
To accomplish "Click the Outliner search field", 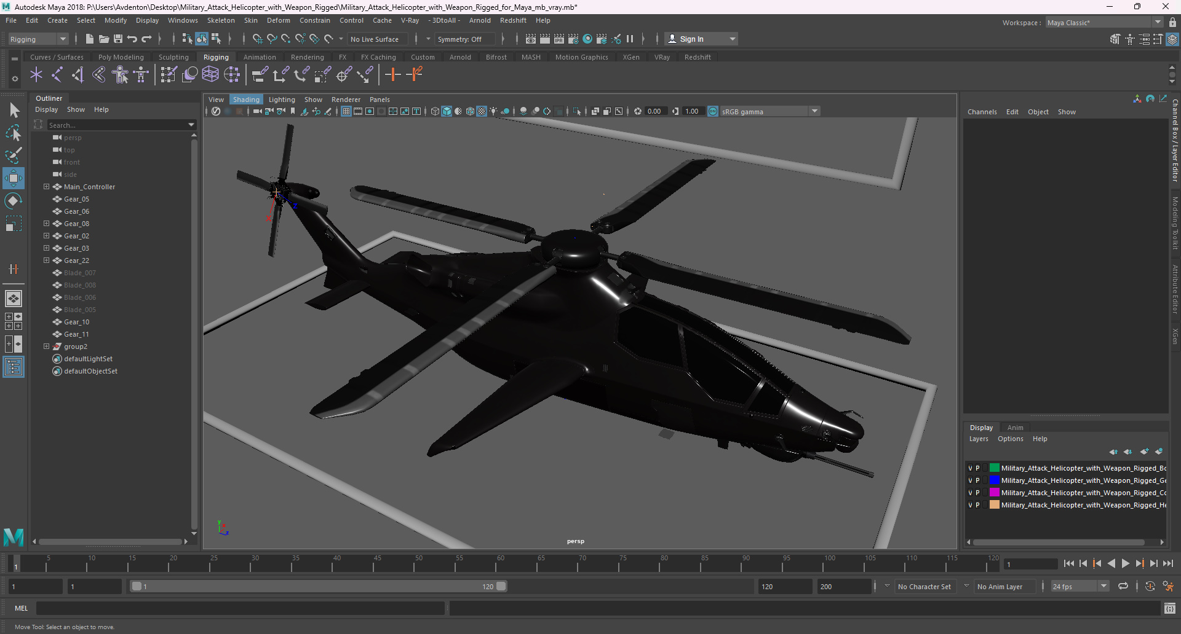I will [x=121, y=125].
